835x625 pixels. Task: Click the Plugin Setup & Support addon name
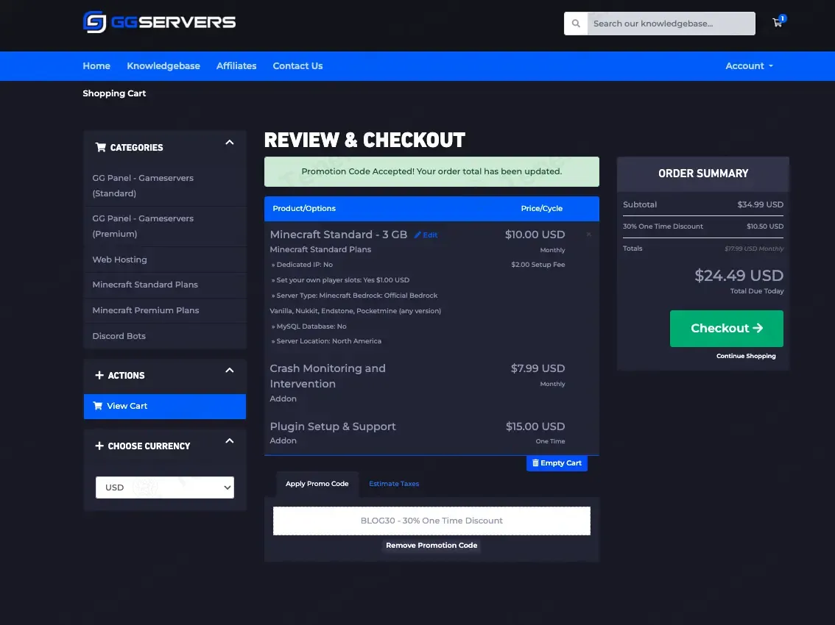333,426
